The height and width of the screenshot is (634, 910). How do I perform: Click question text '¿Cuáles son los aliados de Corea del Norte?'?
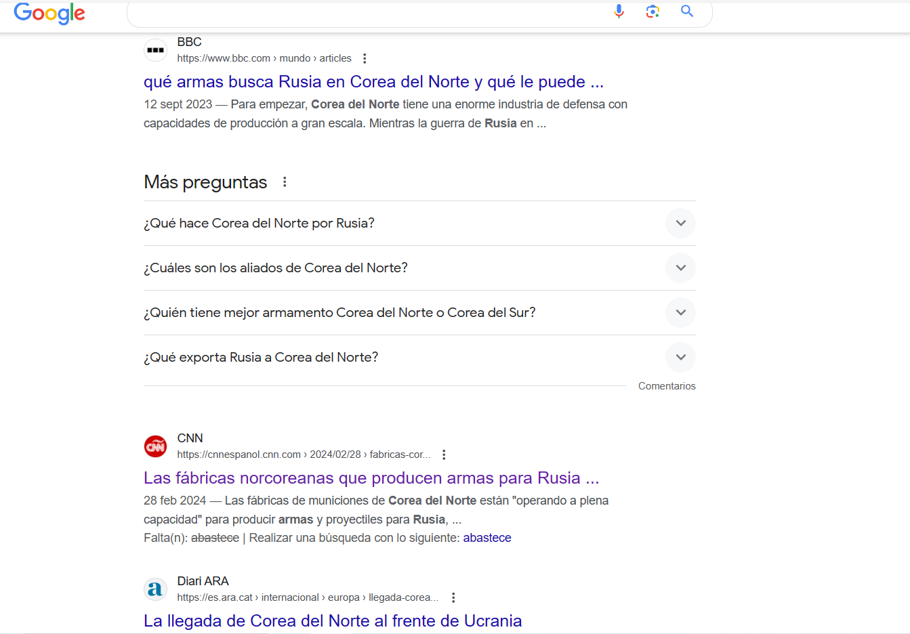click(276, 268)
